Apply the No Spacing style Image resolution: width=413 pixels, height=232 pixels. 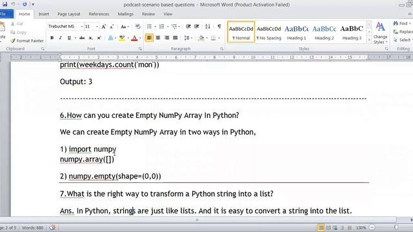(269, 32)
